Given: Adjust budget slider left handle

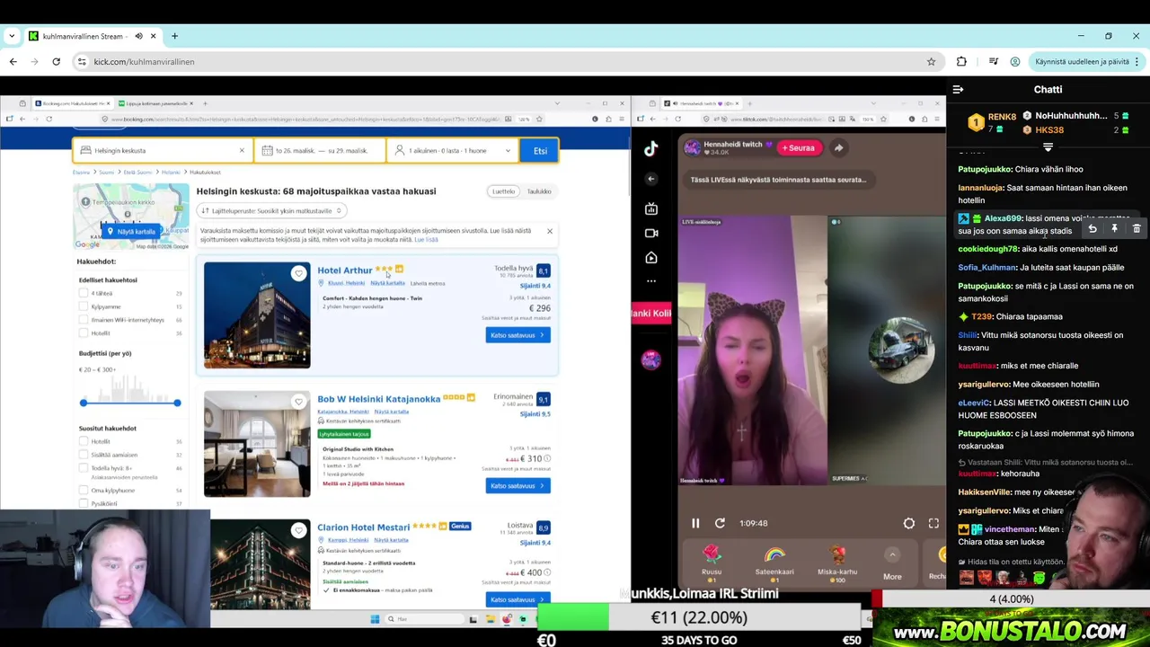Looking at the screenshot, I should [84, 403].
